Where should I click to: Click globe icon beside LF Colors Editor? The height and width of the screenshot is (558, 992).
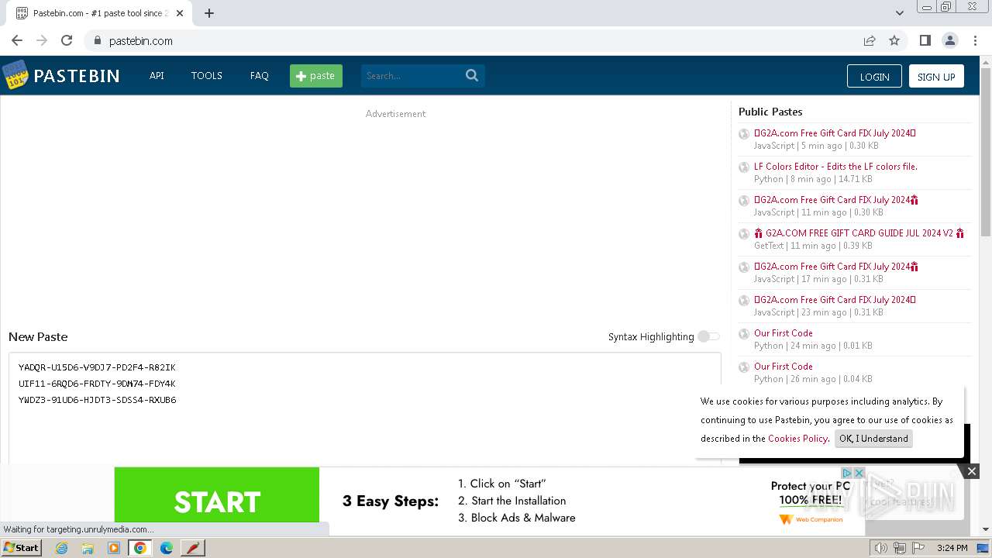(x=744, y=167)
